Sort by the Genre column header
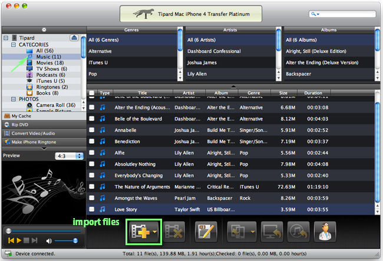The height and width of the screenshot is (261, 383). (254, 93)
